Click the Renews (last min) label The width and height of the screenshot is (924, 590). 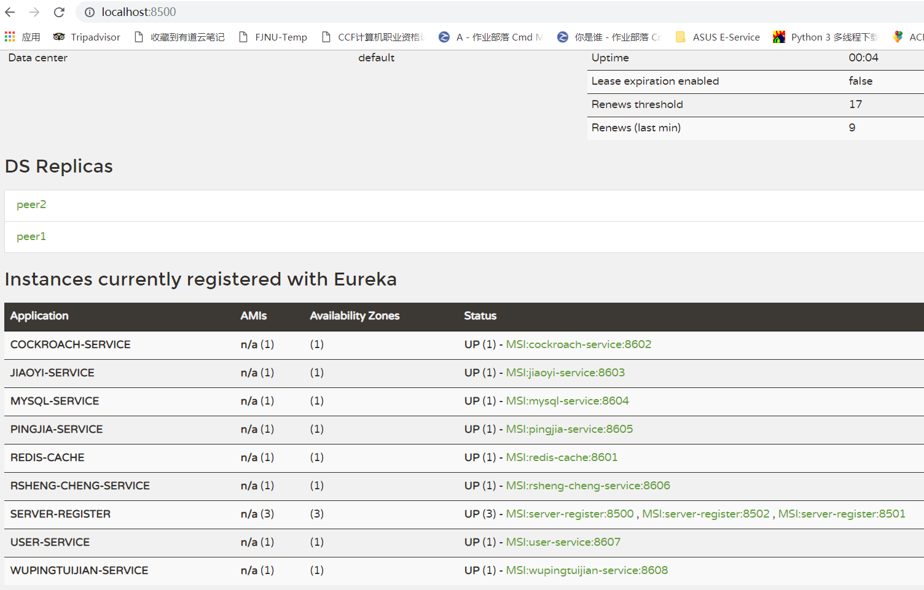pos(636,128)
